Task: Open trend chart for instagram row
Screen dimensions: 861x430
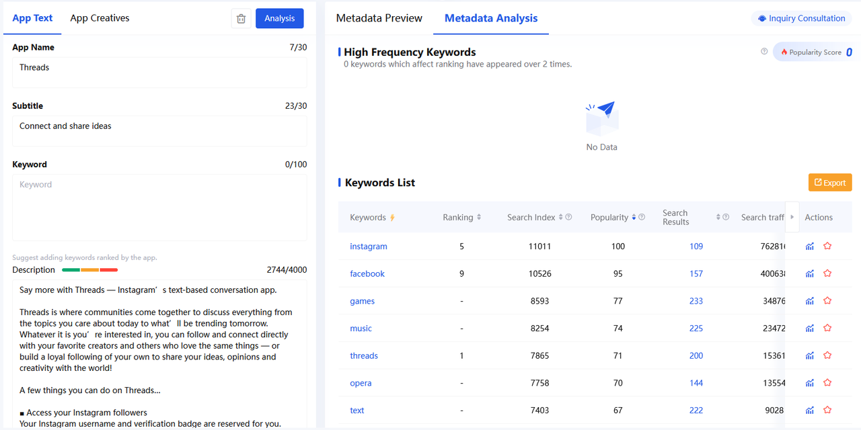Action: pyautogui.click(x=810, y=247)
